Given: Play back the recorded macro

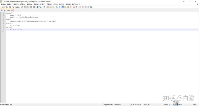Looking at the screenshot, I should click(x=86, y=7).
